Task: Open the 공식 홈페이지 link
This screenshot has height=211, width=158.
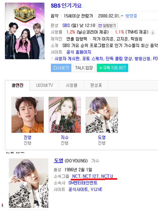Action: tap(79, 52)
